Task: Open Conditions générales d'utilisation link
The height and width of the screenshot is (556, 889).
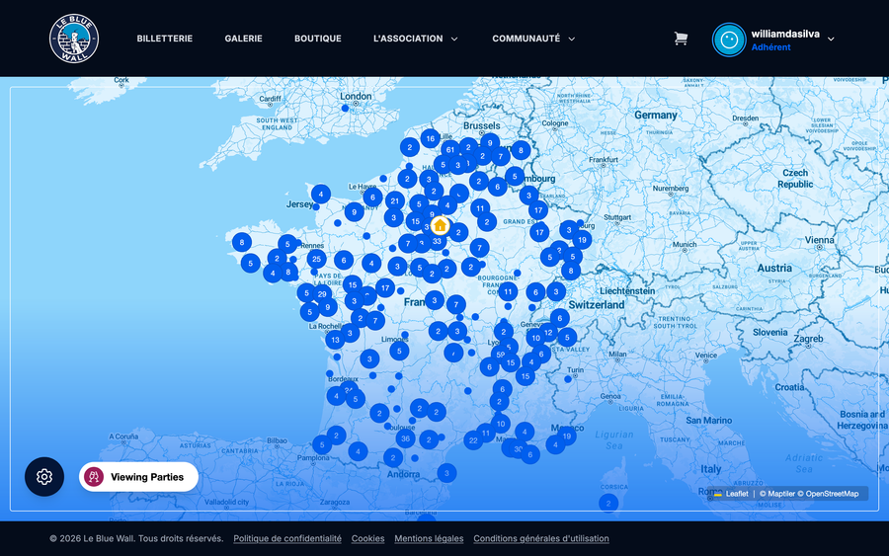Action: pyautogui.click(x=541, y=538)
